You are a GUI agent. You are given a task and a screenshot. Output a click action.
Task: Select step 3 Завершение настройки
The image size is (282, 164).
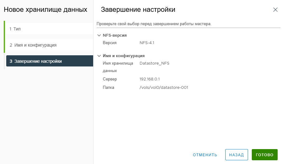point(50,61)
